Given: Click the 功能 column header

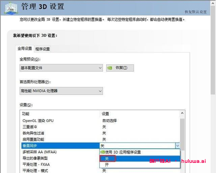Looking at the screenshot, I should [x=26, y=114].
